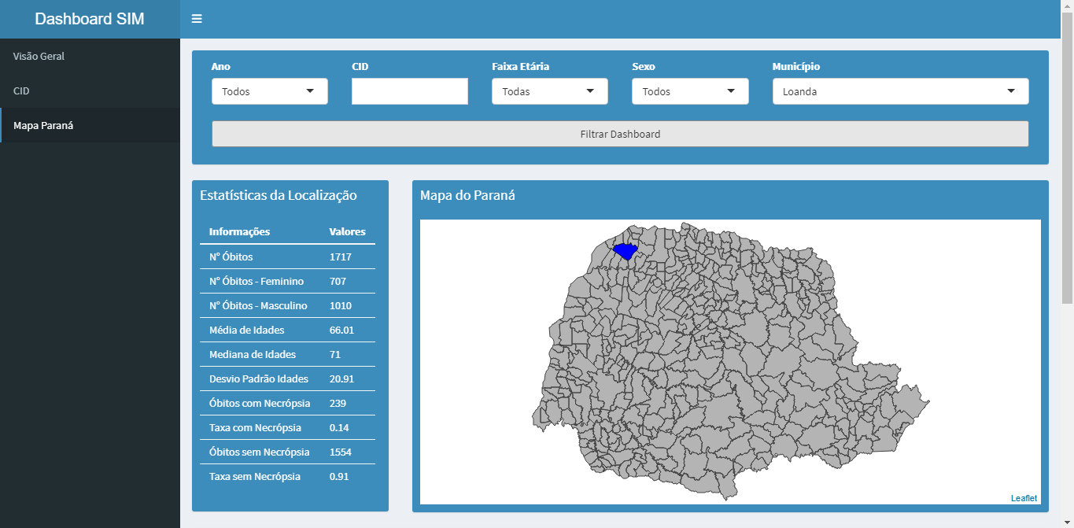This screenshot has width=1074, height=528.
Task: Expand the Ano dropdown
Action: pos(269,91)
